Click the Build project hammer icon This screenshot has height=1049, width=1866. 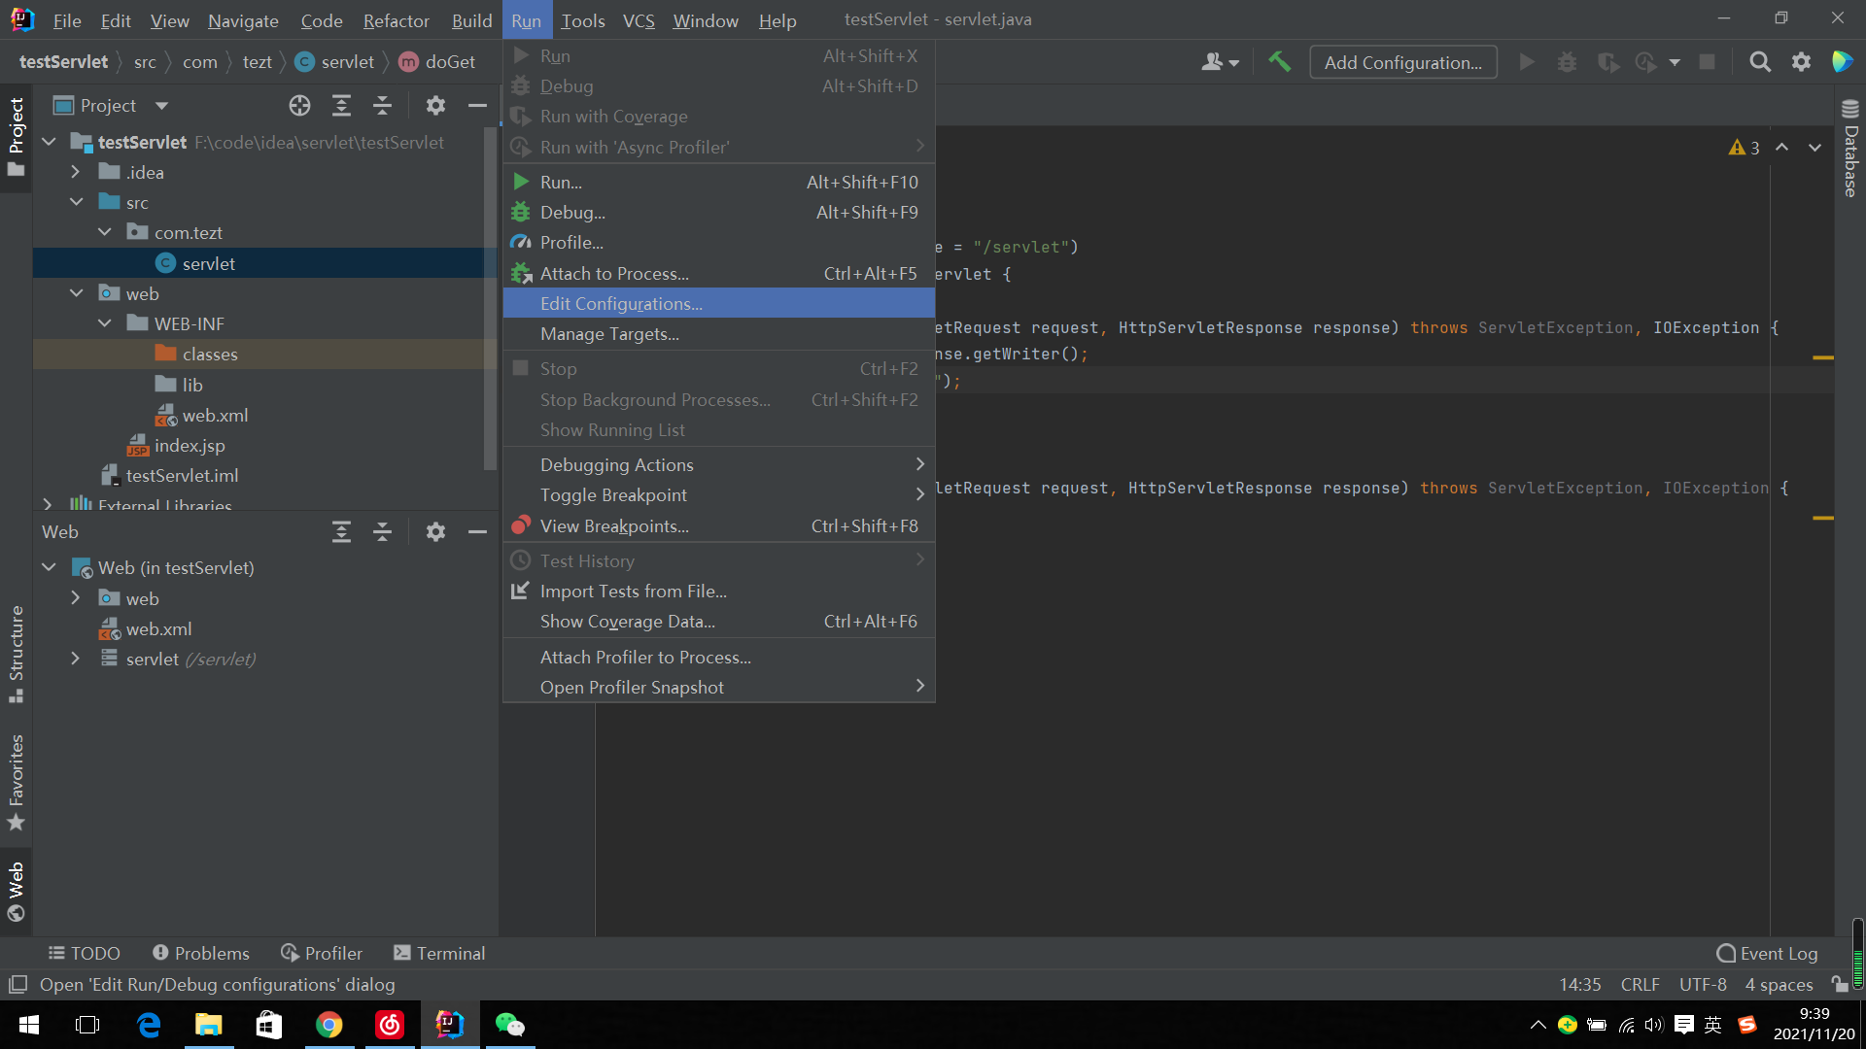tap(1279, 62)
